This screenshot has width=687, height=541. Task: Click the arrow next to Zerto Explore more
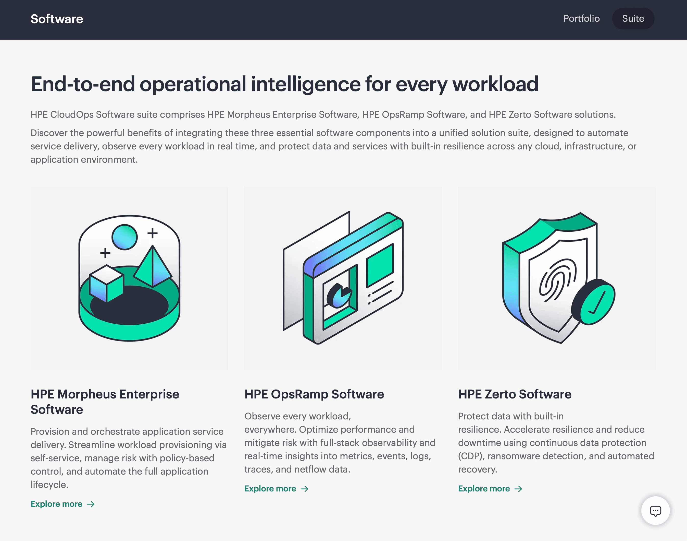[518, 489]
